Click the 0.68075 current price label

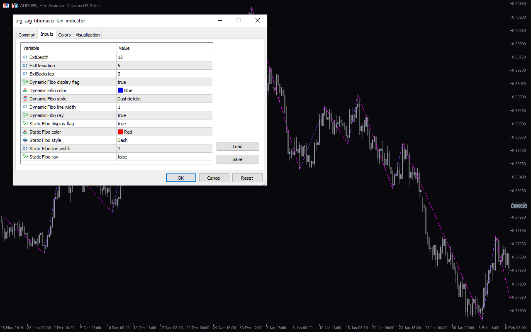pos(519,206)
